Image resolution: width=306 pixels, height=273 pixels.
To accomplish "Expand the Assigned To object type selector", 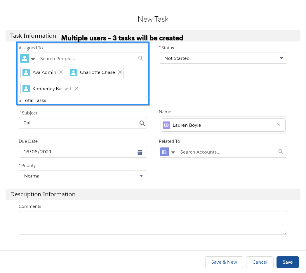I will pyautogui.click(x=33, y=59).
